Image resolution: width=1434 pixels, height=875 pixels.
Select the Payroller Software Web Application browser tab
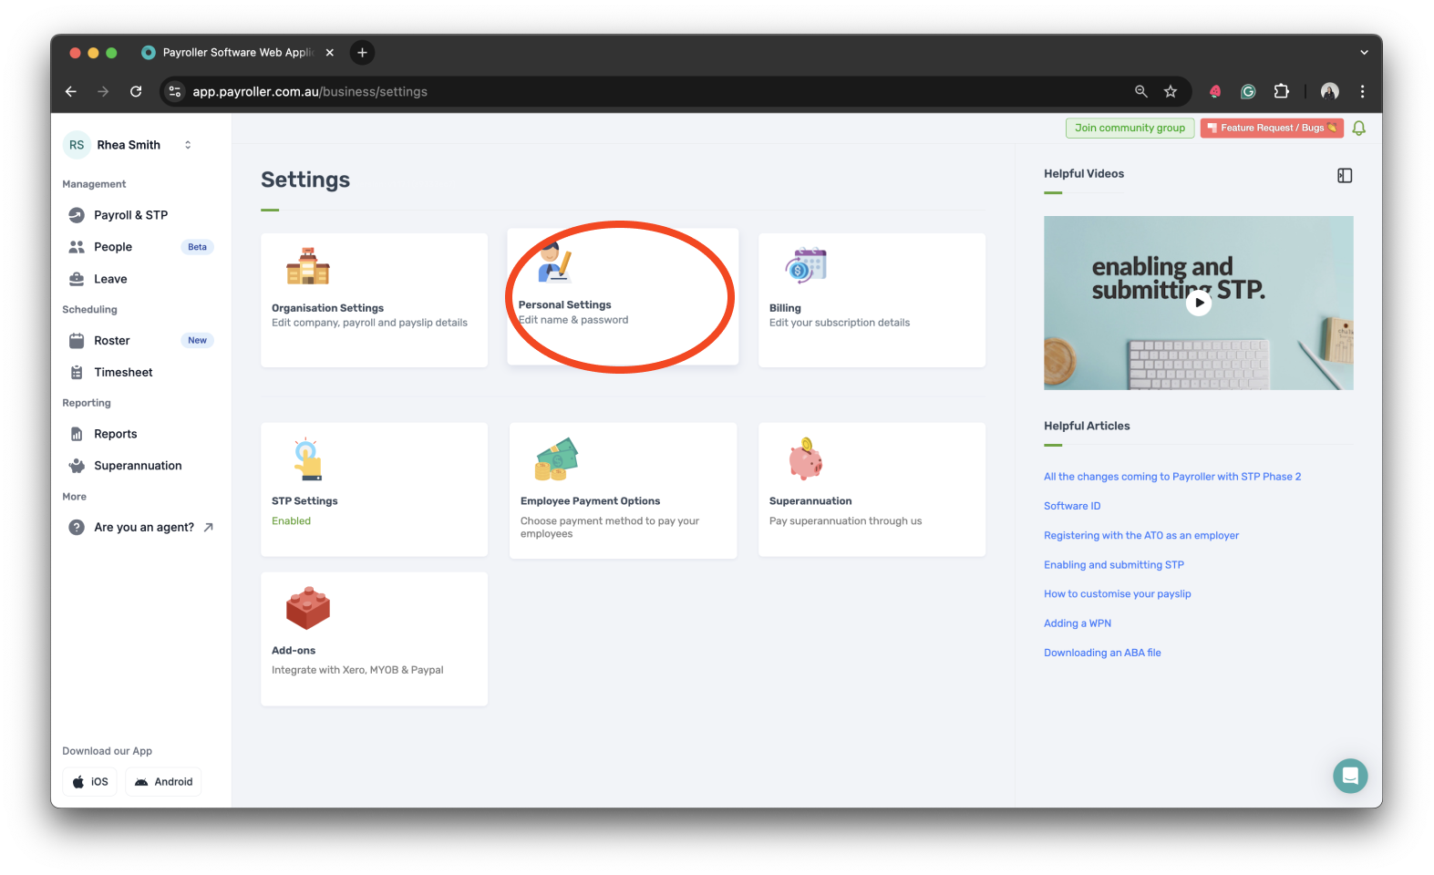pyautogui.click(x=237, y=53)
